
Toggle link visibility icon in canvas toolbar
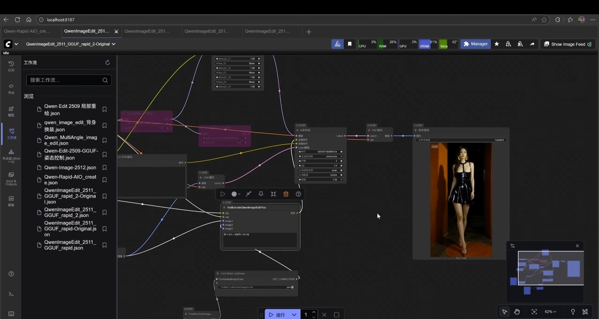(x=585, y=312)
